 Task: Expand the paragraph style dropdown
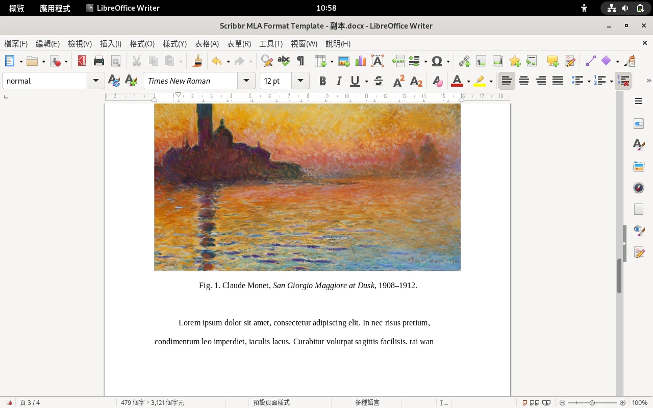95,81
